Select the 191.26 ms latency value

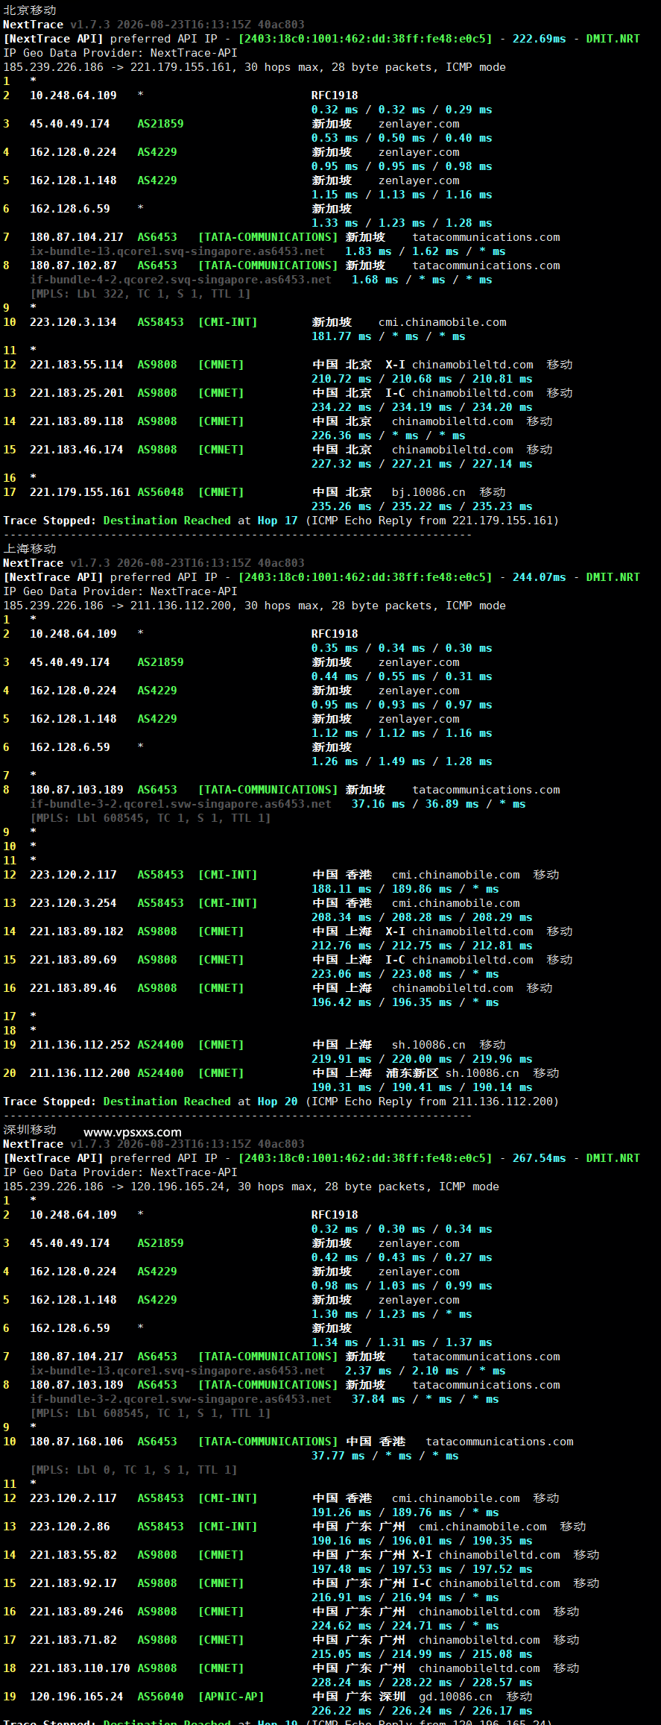tap(341, 1512)
